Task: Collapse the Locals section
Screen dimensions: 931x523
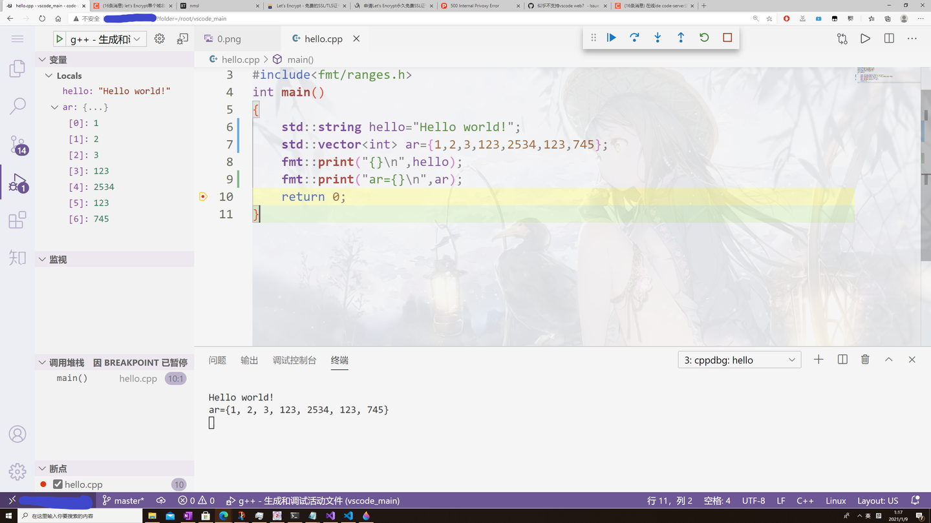Action: pyautogui.click(x=48, y=76)
